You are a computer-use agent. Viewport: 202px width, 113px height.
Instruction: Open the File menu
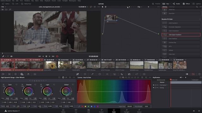13,1
